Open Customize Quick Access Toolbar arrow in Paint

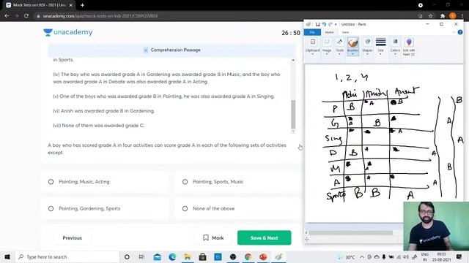336,24
